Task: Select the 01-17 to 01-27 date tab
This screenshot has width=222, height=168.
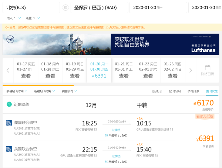Action: coord(26,70)
